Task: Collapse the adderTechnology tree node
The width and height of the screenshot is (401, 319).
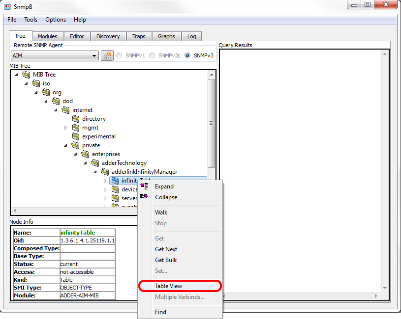Action: (x=85, y=163)
